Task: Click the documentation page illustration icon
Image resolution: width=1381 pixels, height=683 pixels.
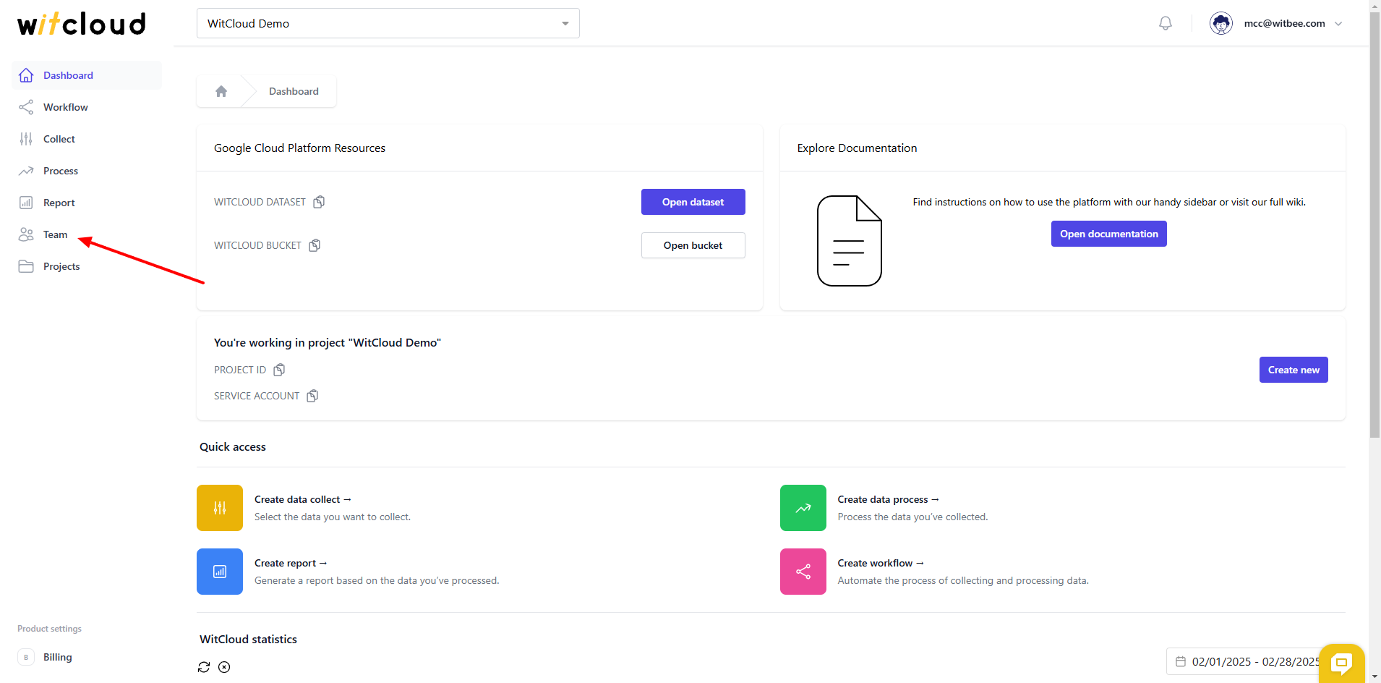Action: click(850, 241)
